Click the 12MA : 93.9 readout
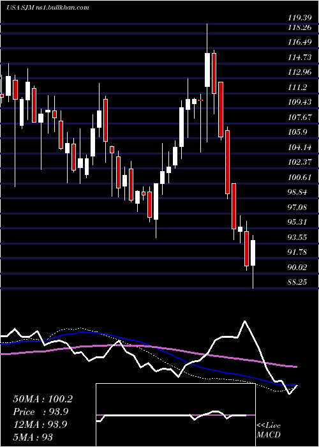 click(x=40, y=425)
